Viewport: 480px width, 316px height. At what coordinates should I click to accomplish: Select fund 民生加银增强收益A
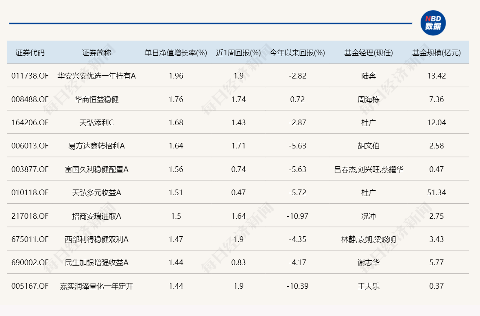[x=96, y=262]
